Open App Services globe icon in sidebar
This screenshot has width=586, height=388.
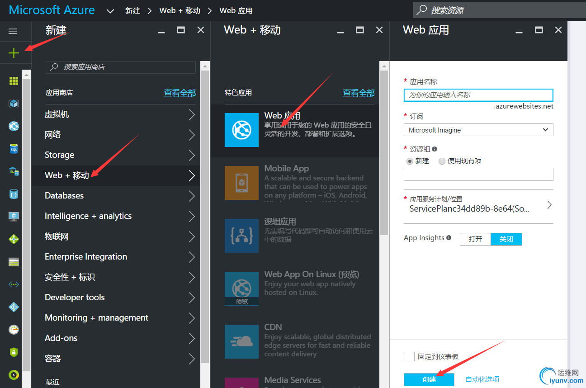[x=14, y=126]
